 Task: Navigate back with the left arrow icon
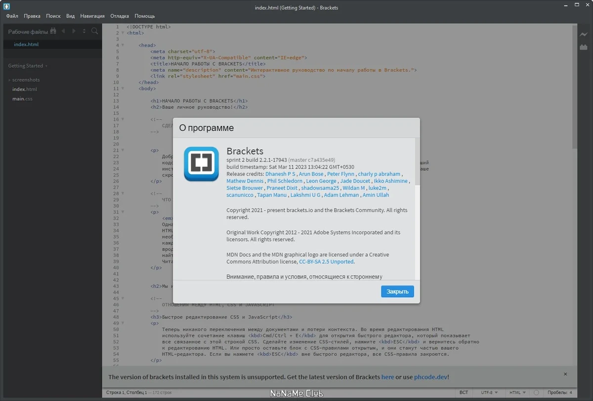[x=63, y=31]
